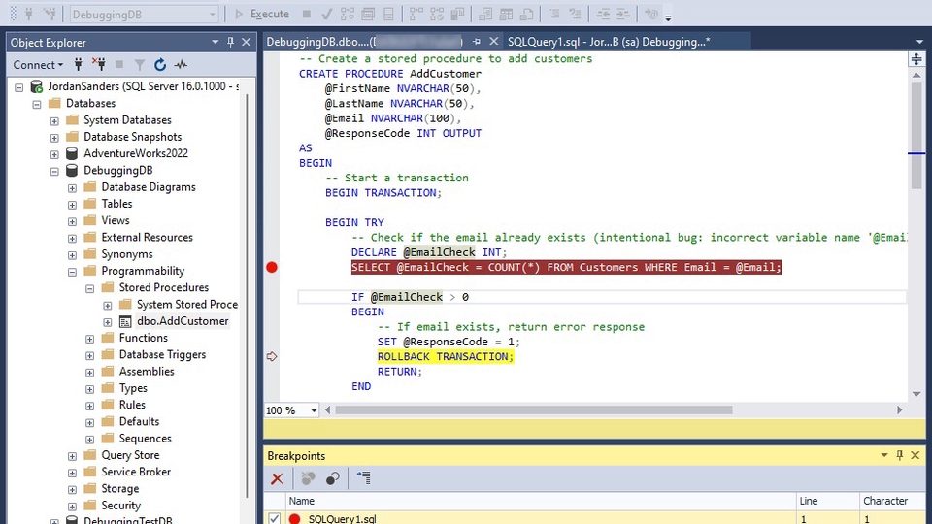Open Activity Monitor icon in Object Explorer toolbar
932x524 pixels.
(x=181, y=65)
